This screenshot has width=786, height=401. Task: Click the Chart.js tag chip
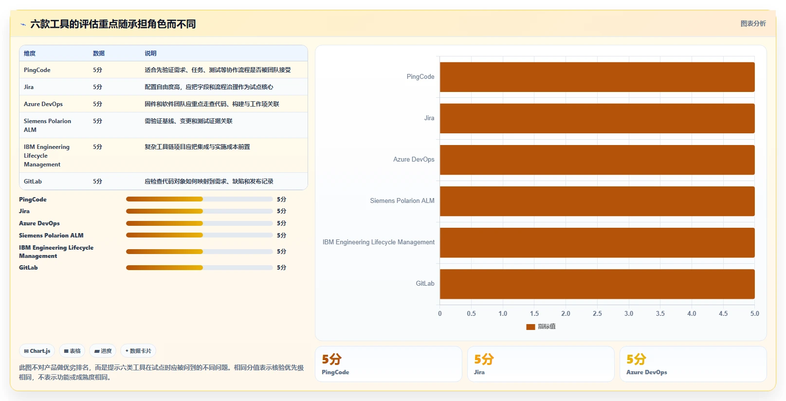click(37, 351)
